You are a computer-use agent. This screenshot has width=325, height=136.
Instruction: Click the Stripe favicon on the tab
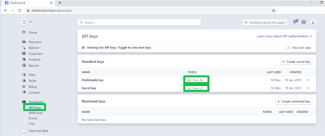(x=7, y=3)
